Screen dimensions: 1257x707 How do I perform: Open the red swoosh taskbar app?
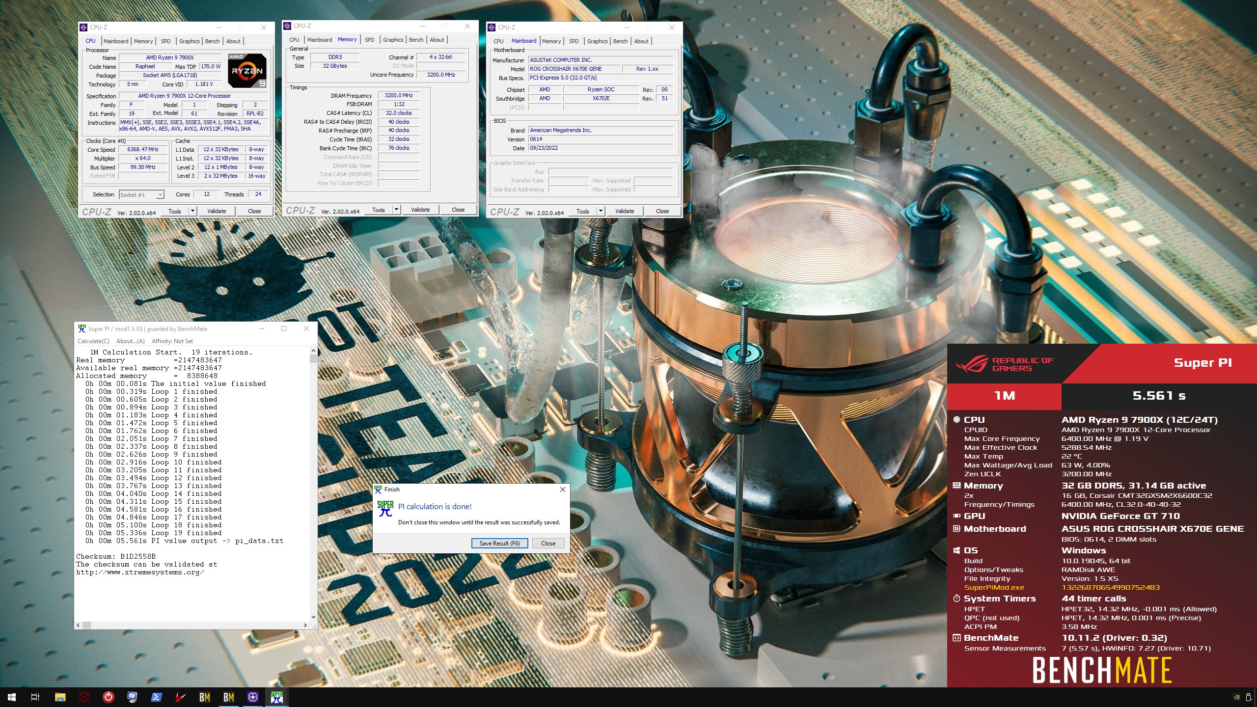[180, 697]
